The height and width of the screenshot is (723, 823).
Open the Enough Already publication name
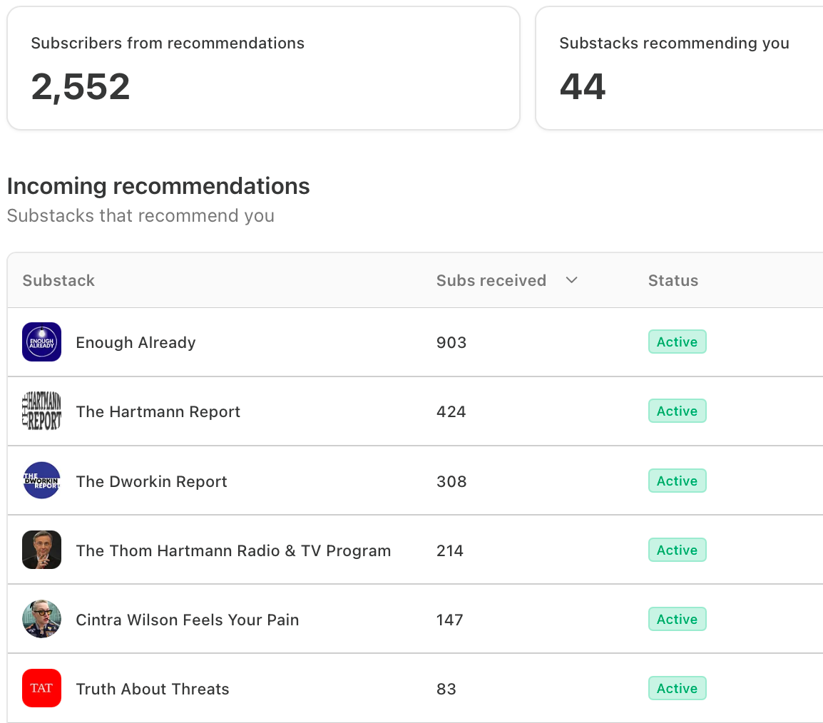coord(136,342)
